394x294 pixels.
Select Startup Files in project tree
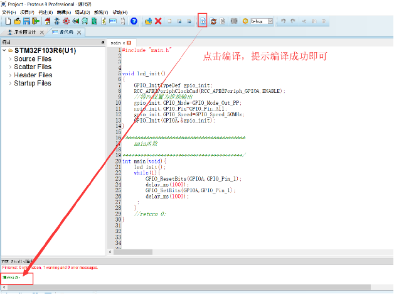(x=33, y=84)
